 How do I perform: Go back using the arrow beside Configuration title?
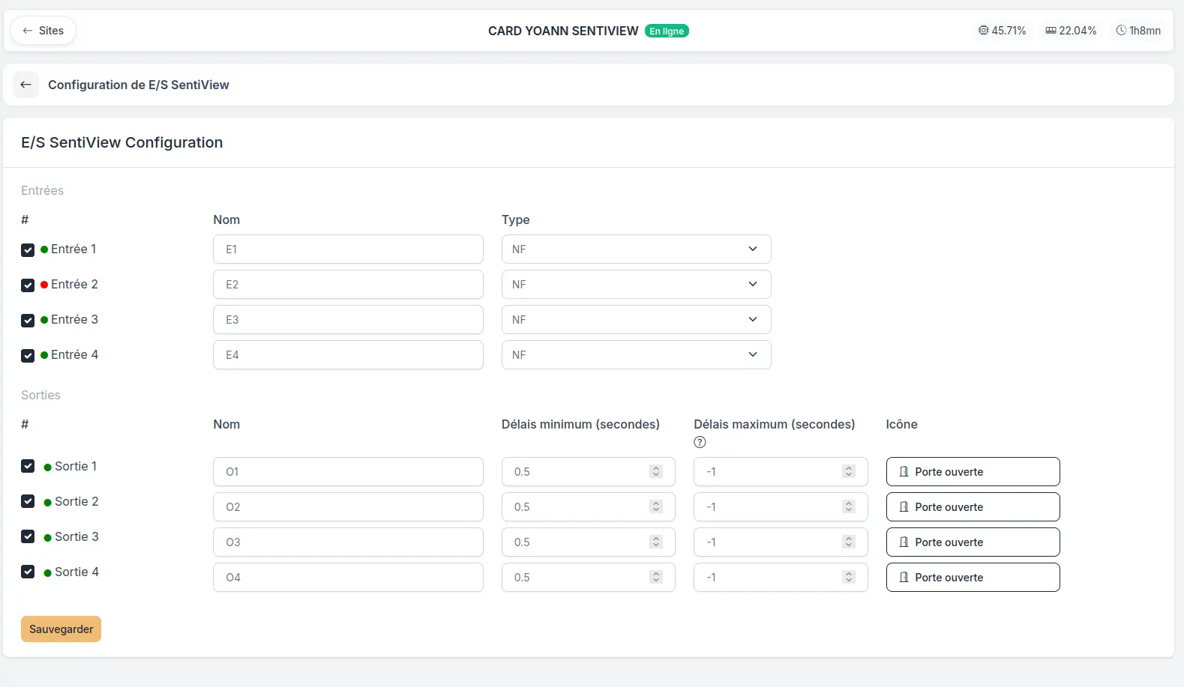[x=26, y=85]
